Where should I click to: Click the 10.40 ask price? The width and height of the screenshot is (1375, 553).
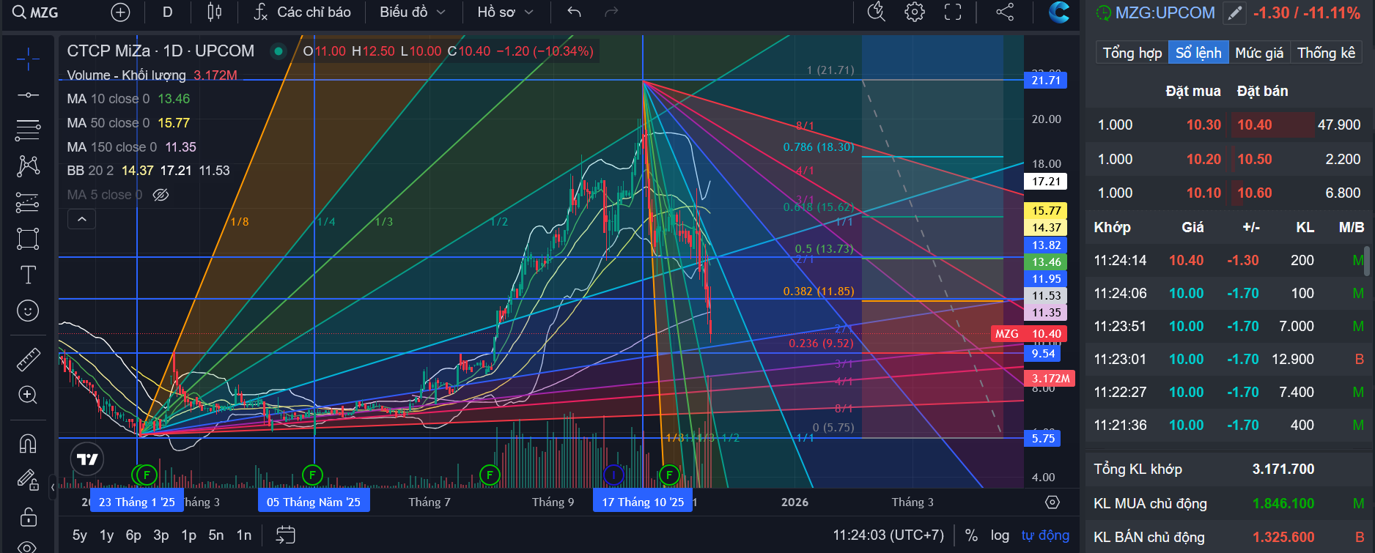coord(1255,125)
